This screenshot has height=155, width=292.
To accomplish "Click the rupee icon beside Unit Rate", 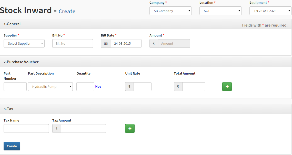I will (129, 87).
